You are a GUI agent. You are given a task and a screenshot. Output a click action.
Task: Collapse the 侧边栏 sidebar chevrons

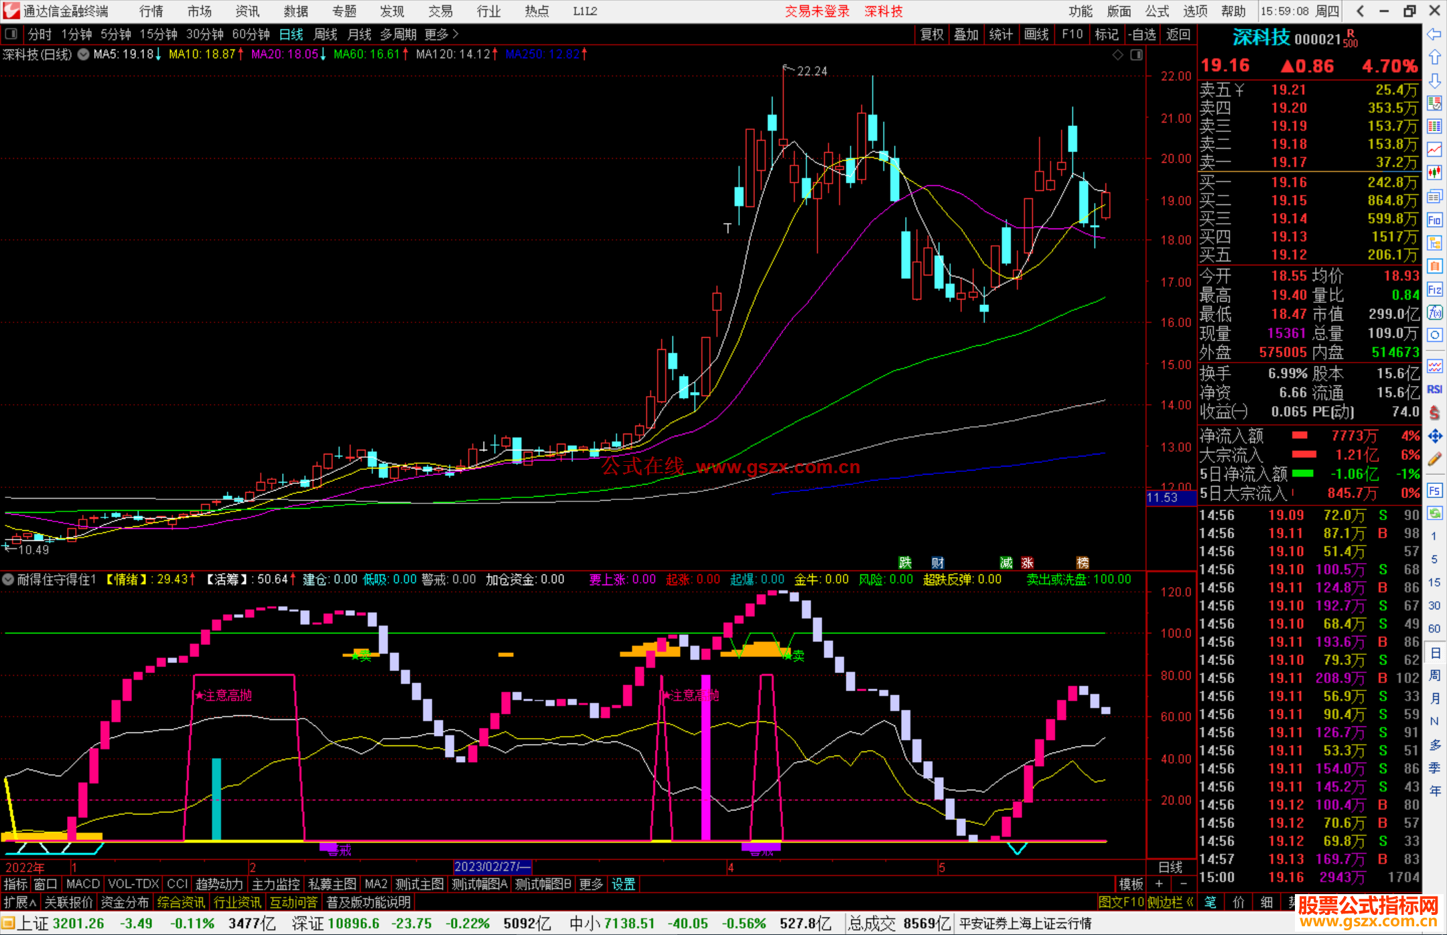(x=1190, y=903)
